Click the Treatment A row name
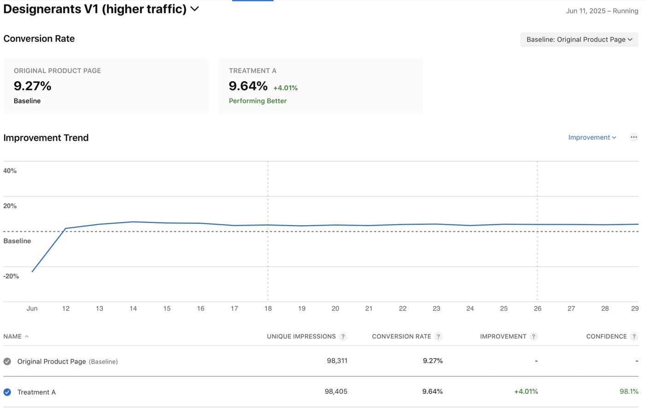The image size is (645, 410). tap(36, 392)
